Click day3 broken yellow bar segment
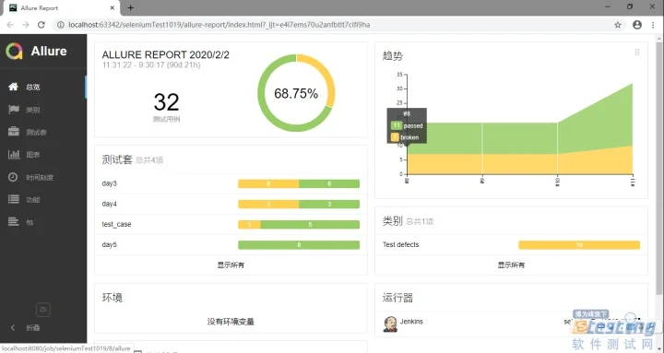Image resolution: width=664 pixels, height=353 pixels. click(268, 183)
